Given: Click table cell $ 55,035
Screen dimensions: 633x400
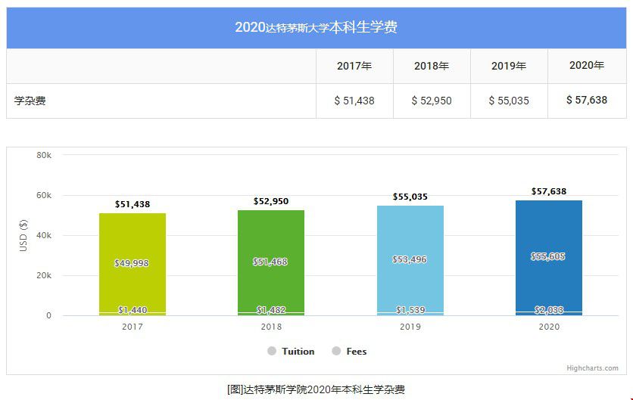Looking at the screenshot, I should coord(509,101).
